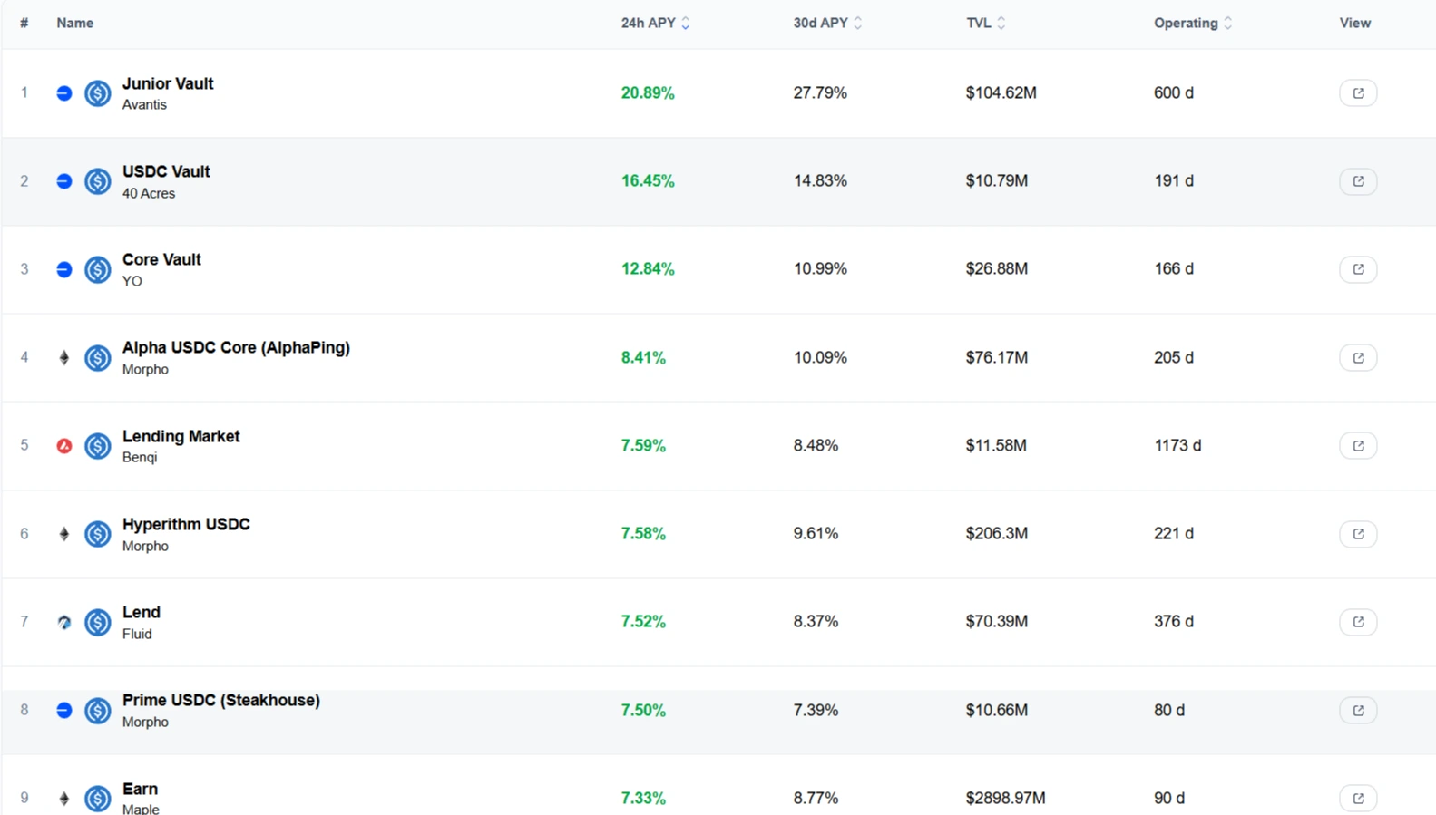The image size is (1436, 815).
Task: Click the USDC icon beside Prime USDC (Steakhouse)
Action: click(97, 711)
